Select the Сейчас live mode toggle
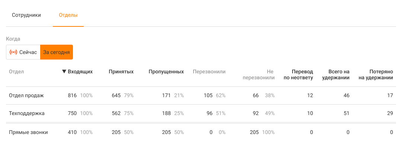This screenshot has height=150, width=402. click(23, 52)
